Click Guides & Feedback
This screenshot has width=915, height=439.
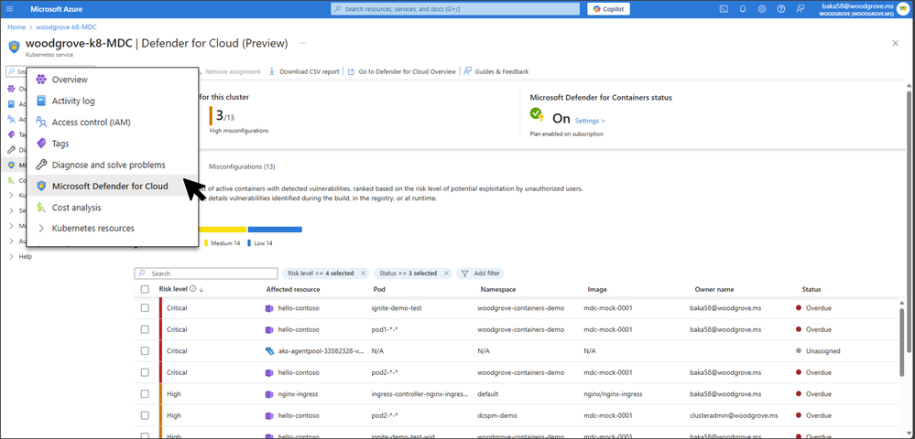coord(496,71)
